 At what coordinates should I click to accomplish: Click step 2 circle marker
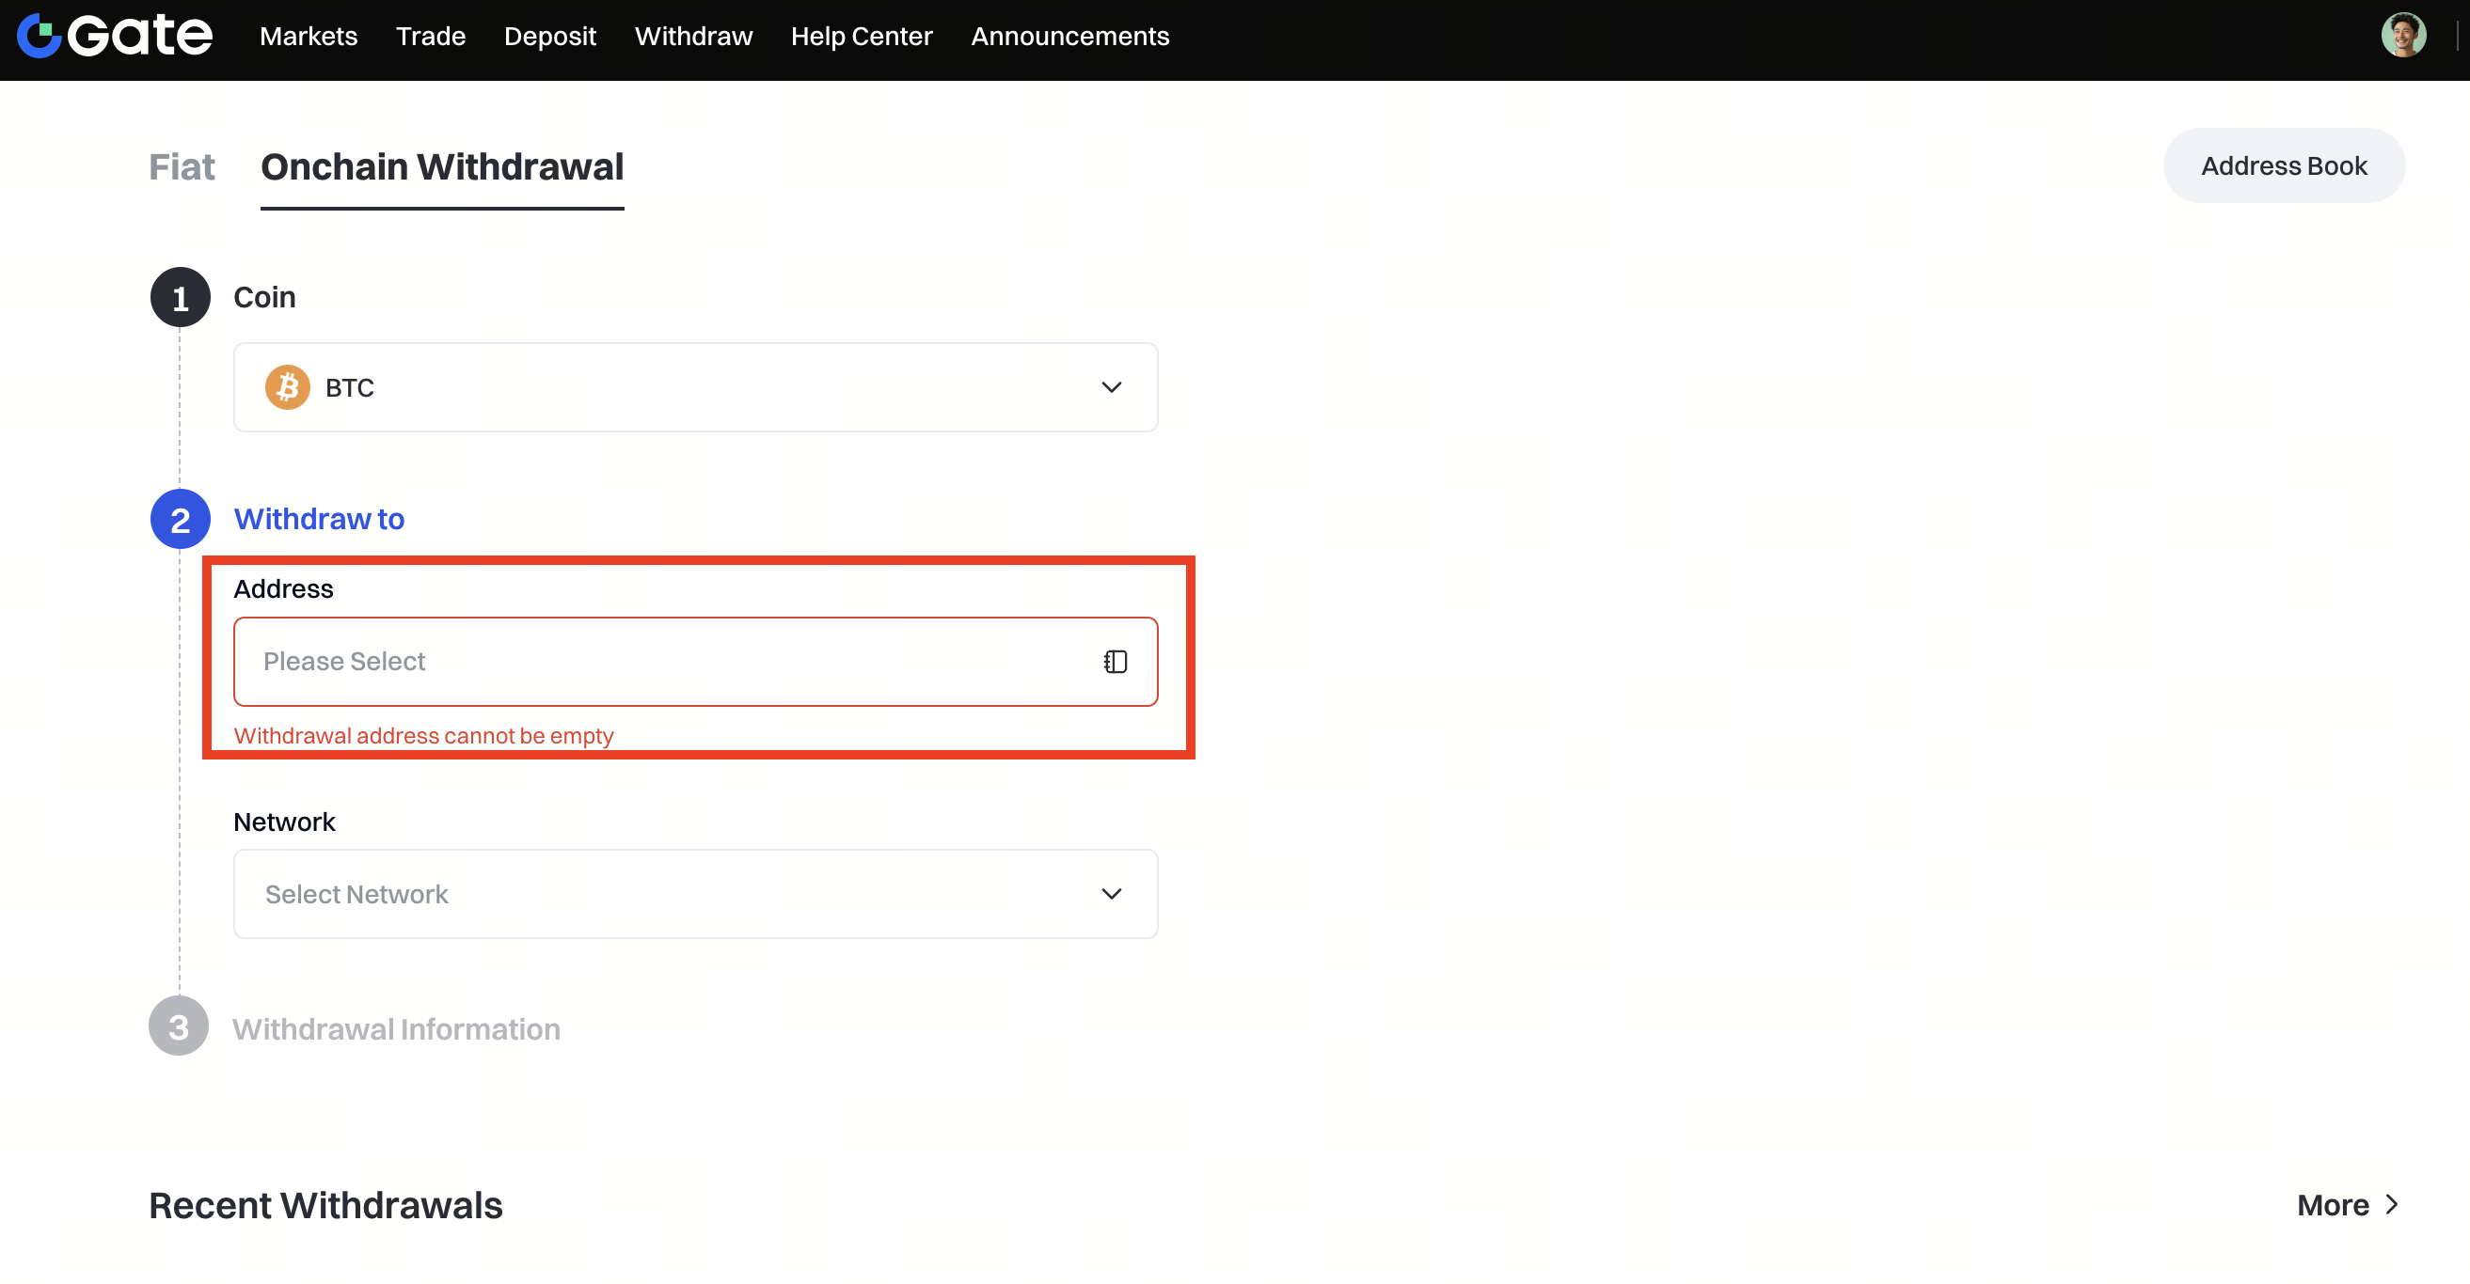(180, 520)
